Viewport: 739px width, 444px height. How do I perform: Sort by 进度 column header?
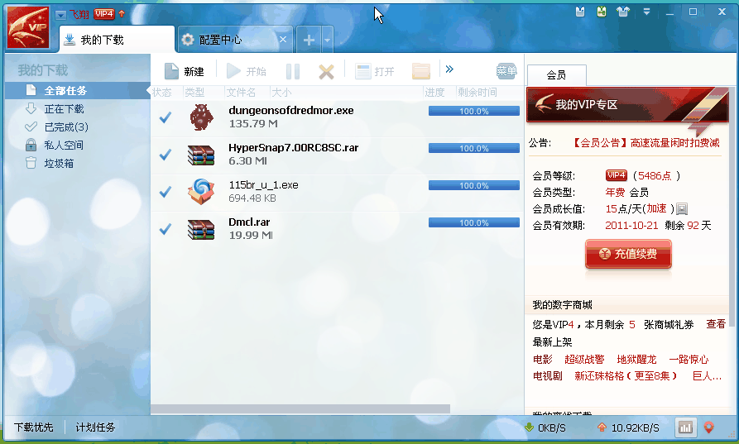434,93
